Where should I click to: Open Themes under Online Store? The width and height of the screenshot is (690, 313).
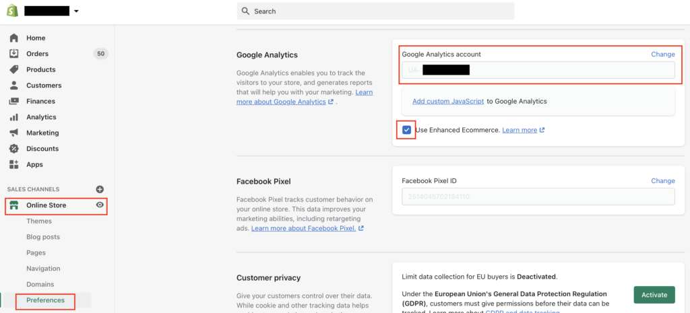coord(39,221)
